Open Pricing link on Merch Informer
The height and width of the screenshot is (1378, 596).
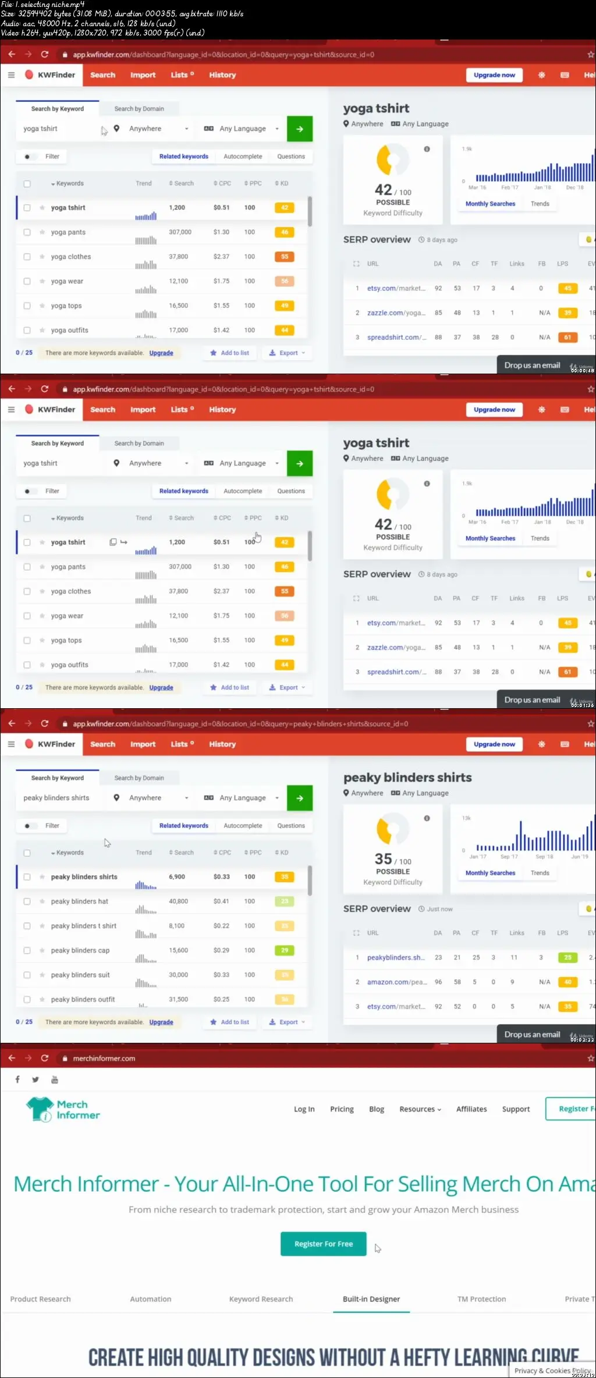tap(342, 1109)
